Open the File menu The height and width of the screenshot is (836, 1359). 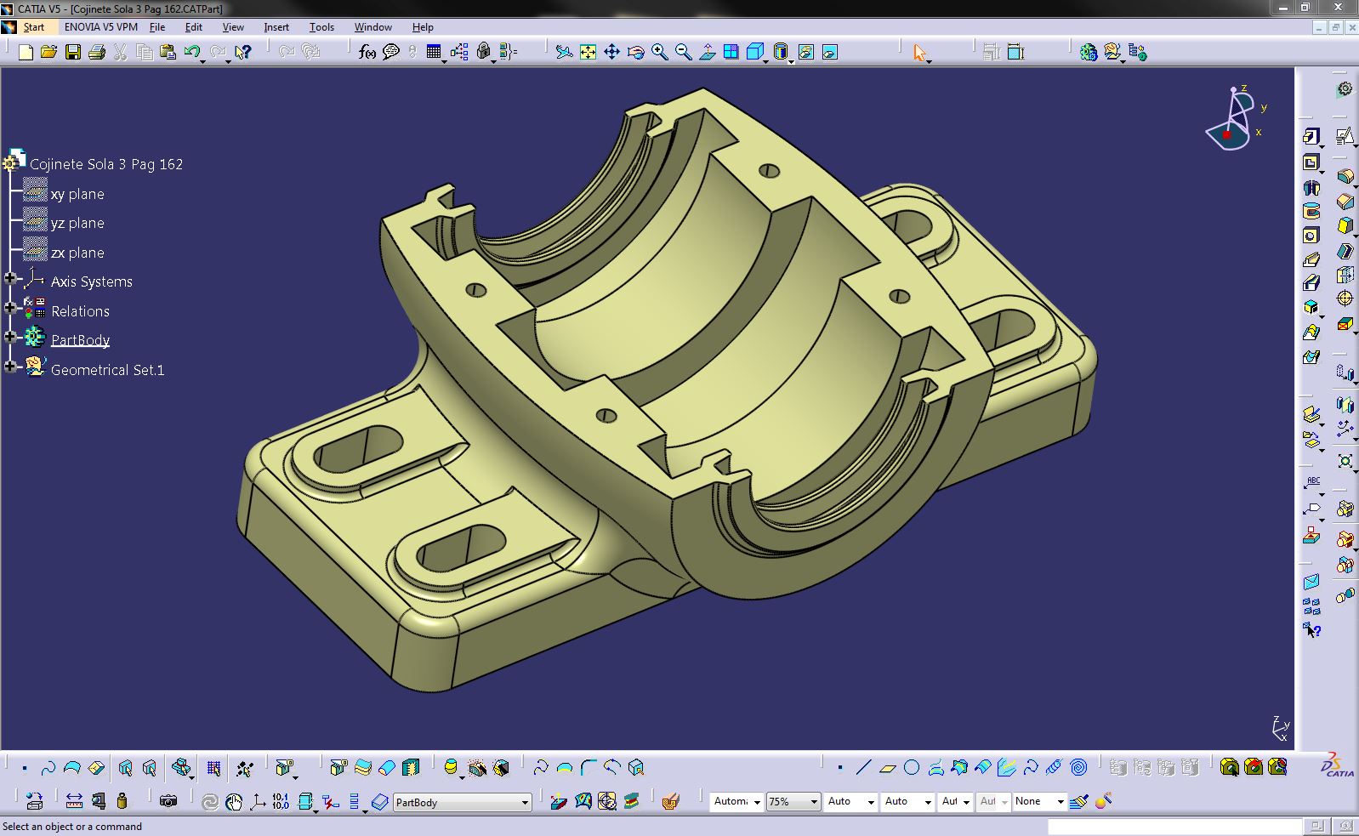157,27
